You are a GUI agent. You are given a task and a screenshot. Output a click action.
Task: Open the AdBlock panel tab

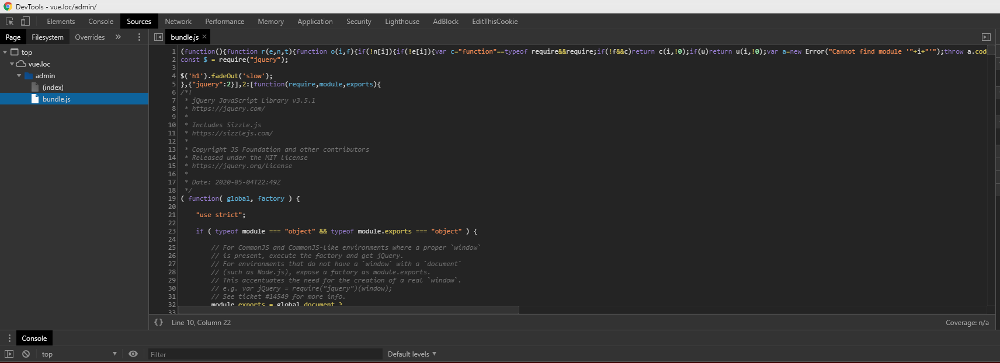point(446,22)
